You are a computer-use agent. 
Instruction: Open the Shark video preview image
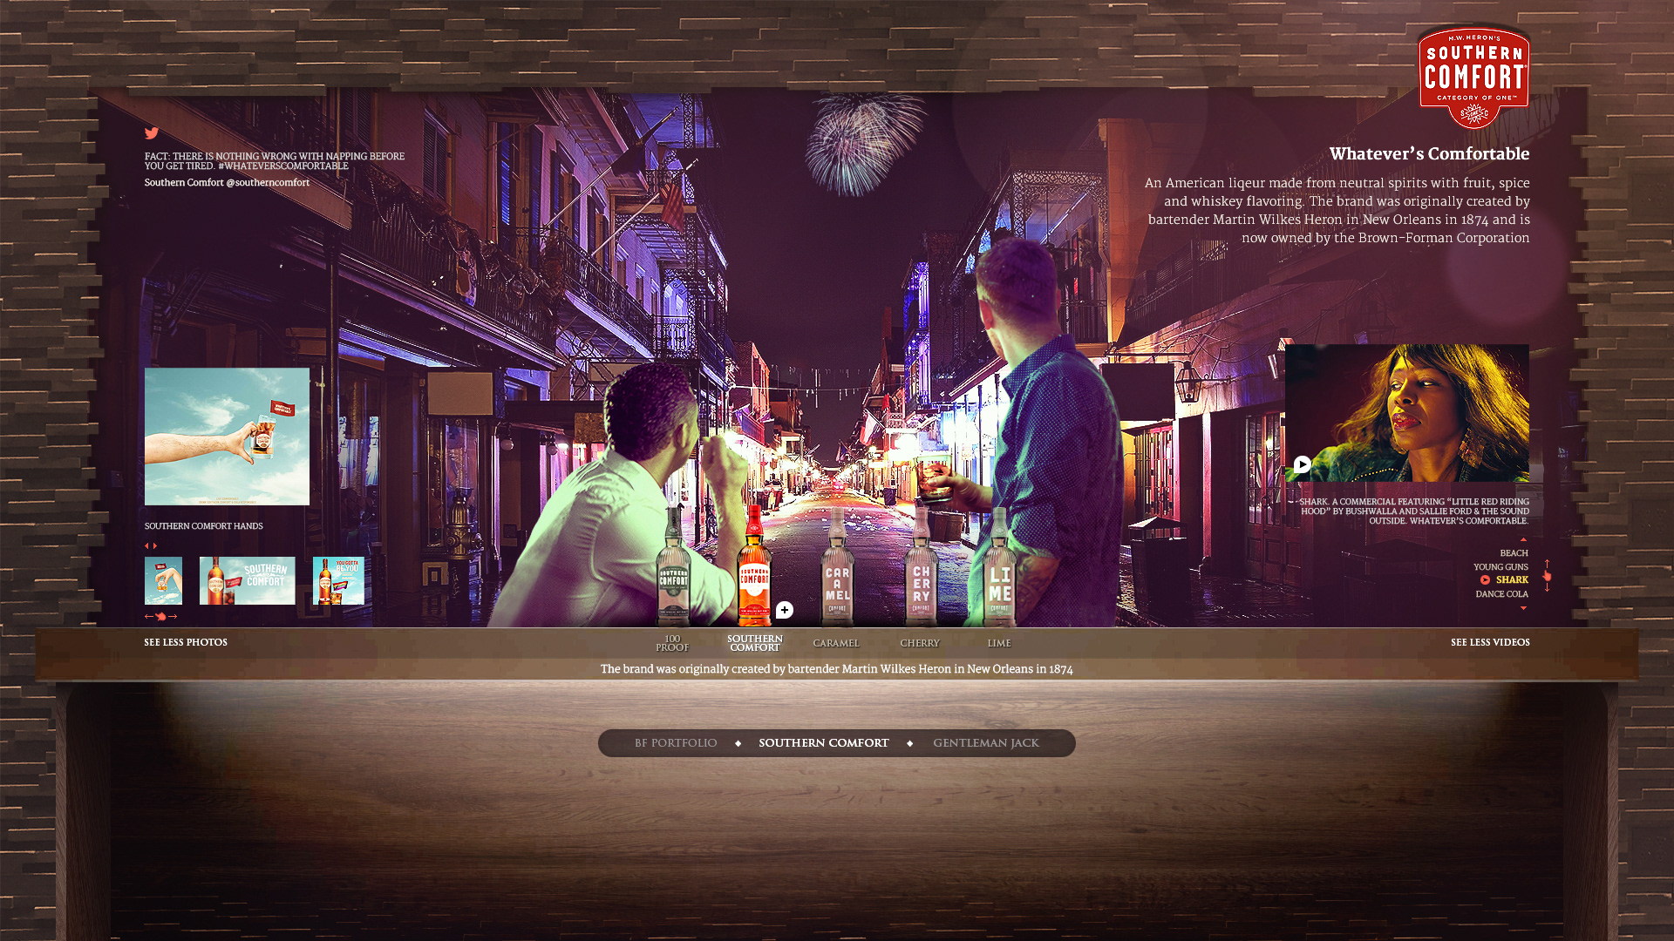[1407, 413]
